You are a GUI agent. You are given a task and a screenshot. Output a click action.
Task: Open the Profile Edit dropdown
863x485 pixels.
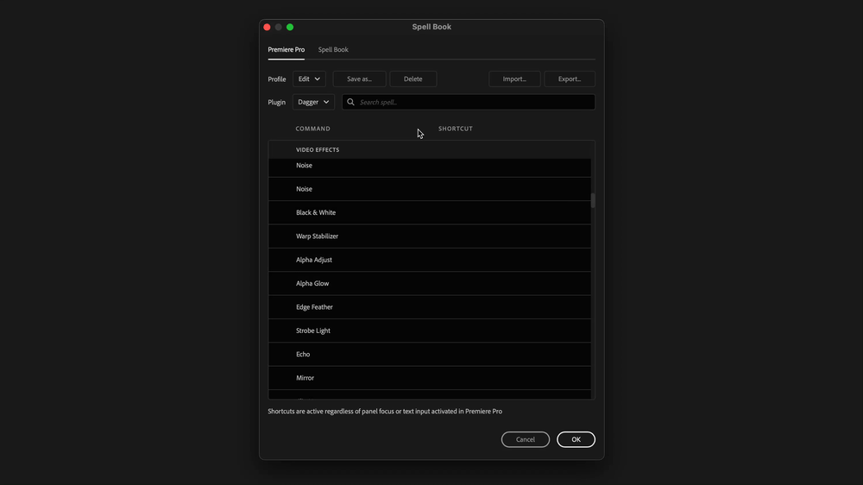(x=309, y=79)
